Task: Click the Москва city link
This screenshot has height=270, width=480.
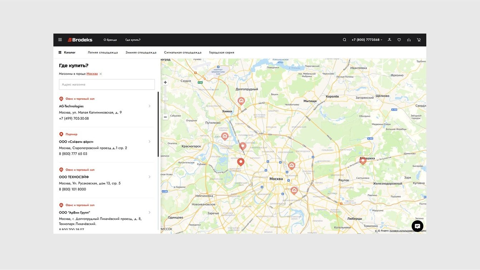Action: point(92,74)
